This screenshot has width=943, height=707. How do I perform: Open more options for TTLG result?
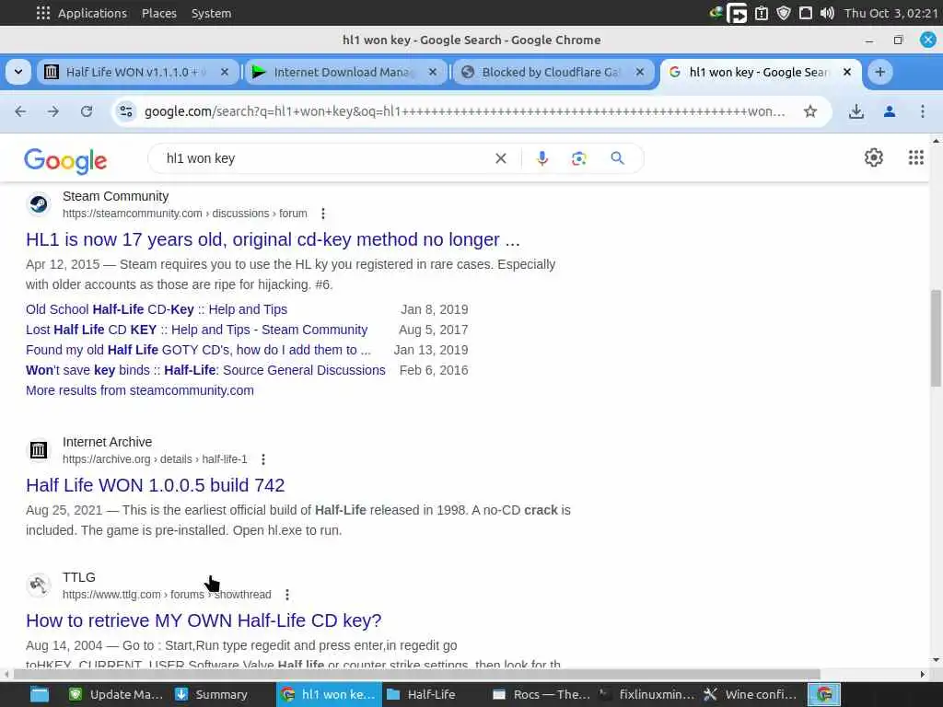(x=287, y=595)
